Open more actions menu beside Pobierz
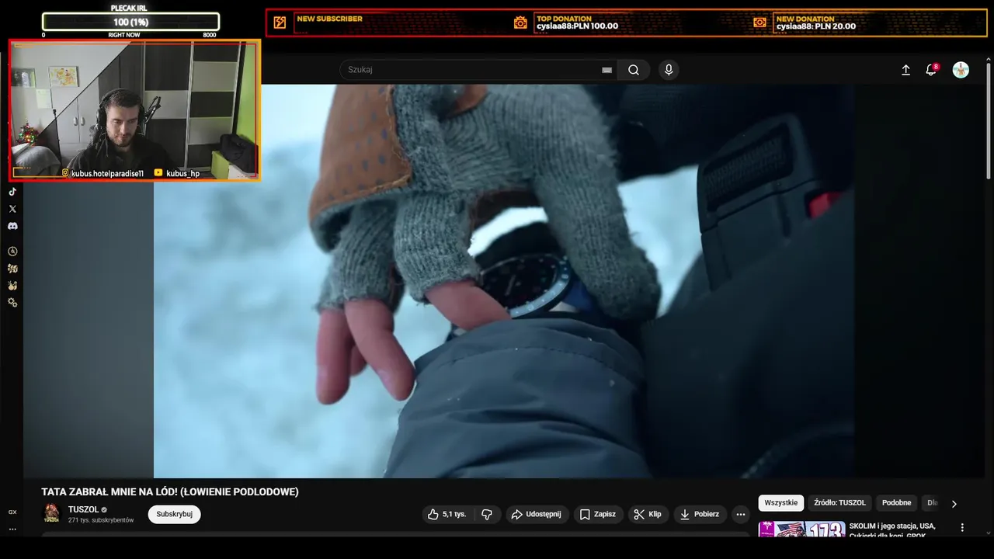This screenshot has height=559, width=994. [741, 514]
